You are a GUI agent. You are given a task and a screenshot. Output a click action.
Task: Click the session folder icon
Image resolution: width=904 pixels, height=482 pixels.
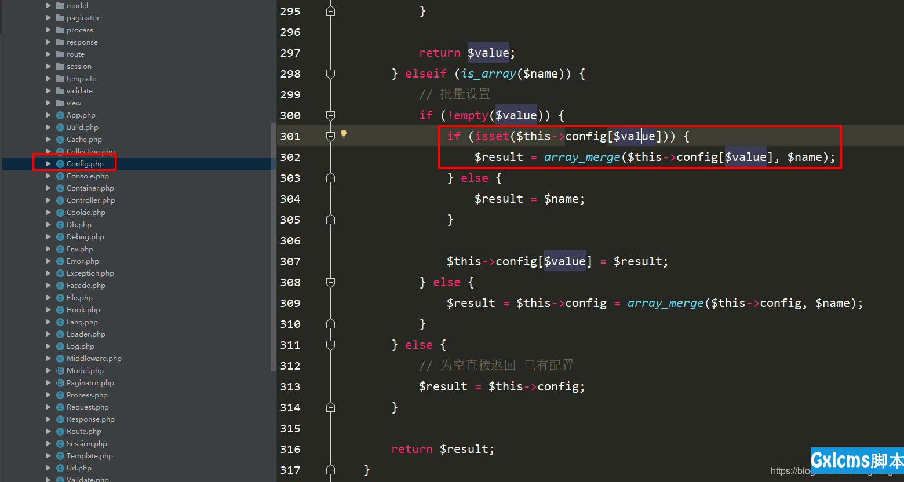point(60,67)
